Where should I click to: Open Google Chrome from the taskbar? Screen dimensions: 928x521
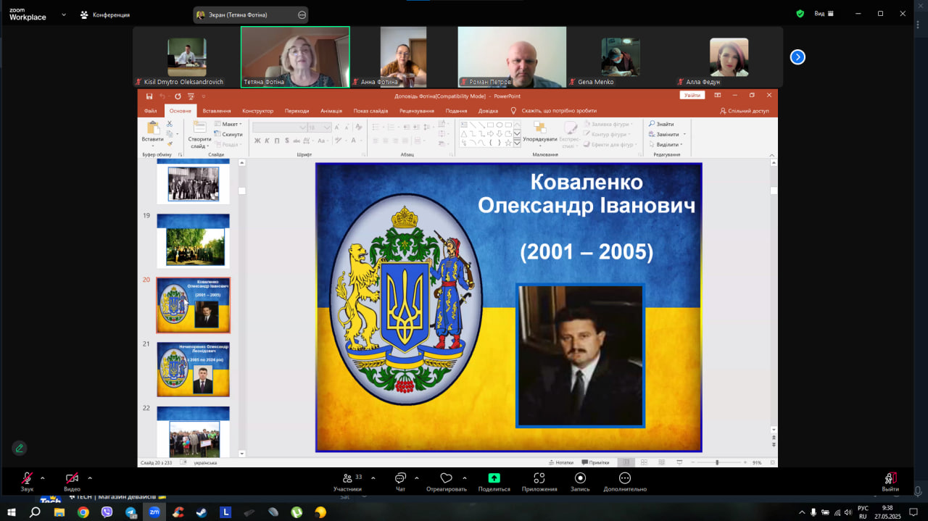point(83,512)
